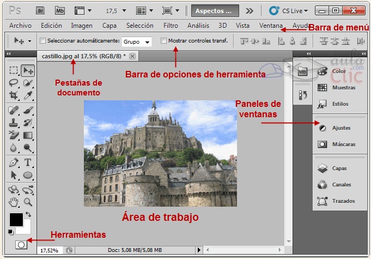Viewport: 371px width, 259px height.
Task: Select the Path Selection tool
Action: [14, 175]
